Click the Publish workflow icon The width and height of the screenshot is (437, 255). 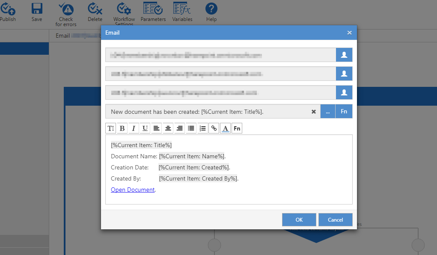click(x=8, y=9)
